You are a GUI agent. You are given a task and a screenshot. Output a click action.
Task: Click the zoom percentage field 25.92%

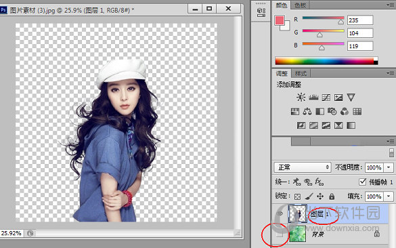tap(12, 233)
